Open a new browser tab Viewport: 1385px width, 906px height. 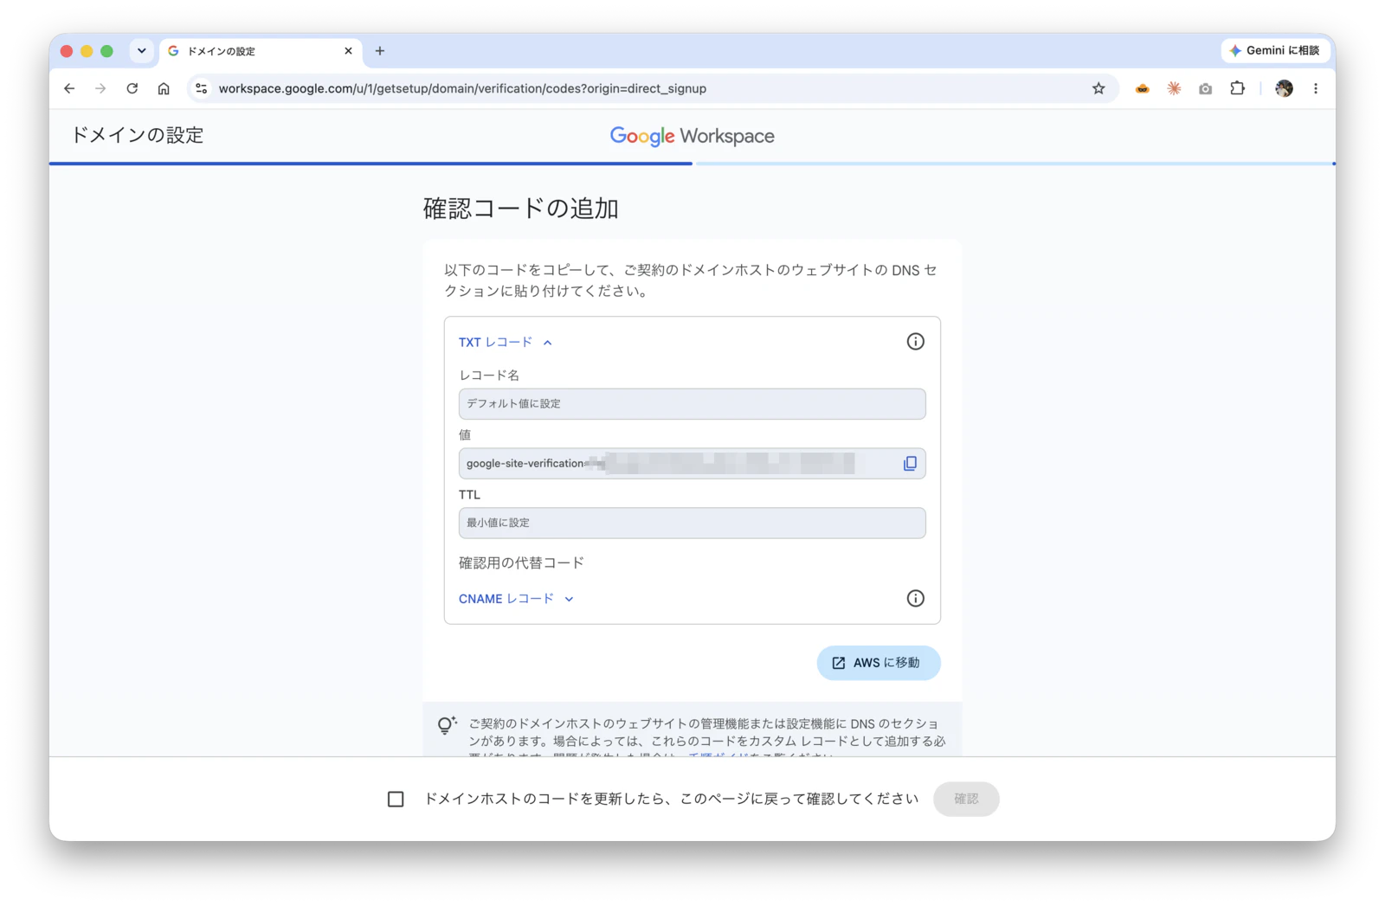[x=380, y=51]
